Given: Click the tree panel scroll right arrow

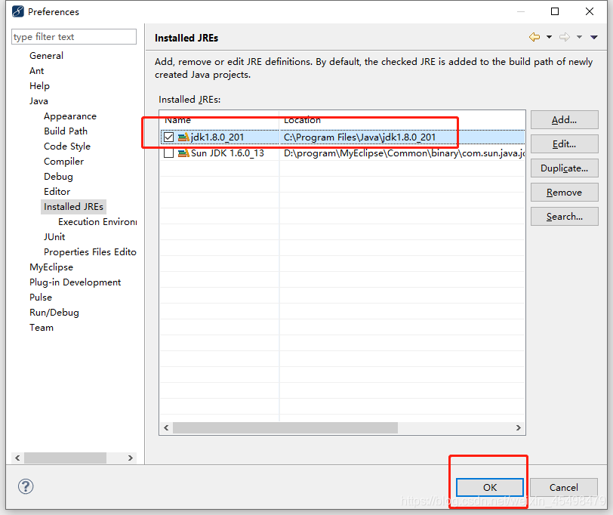Looking at the screenshot, I should pyautogui.click(x=131, y=458).
